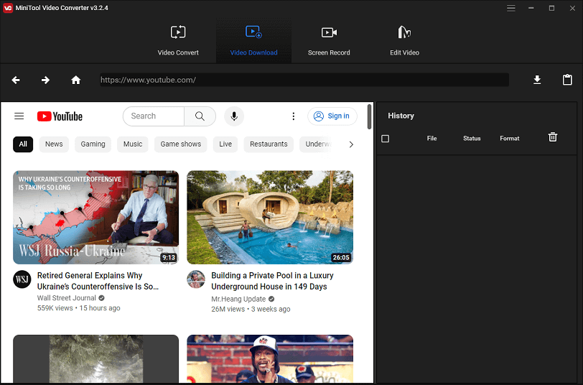
Task: Click the voice search microphone
Action: click(234, 116)
